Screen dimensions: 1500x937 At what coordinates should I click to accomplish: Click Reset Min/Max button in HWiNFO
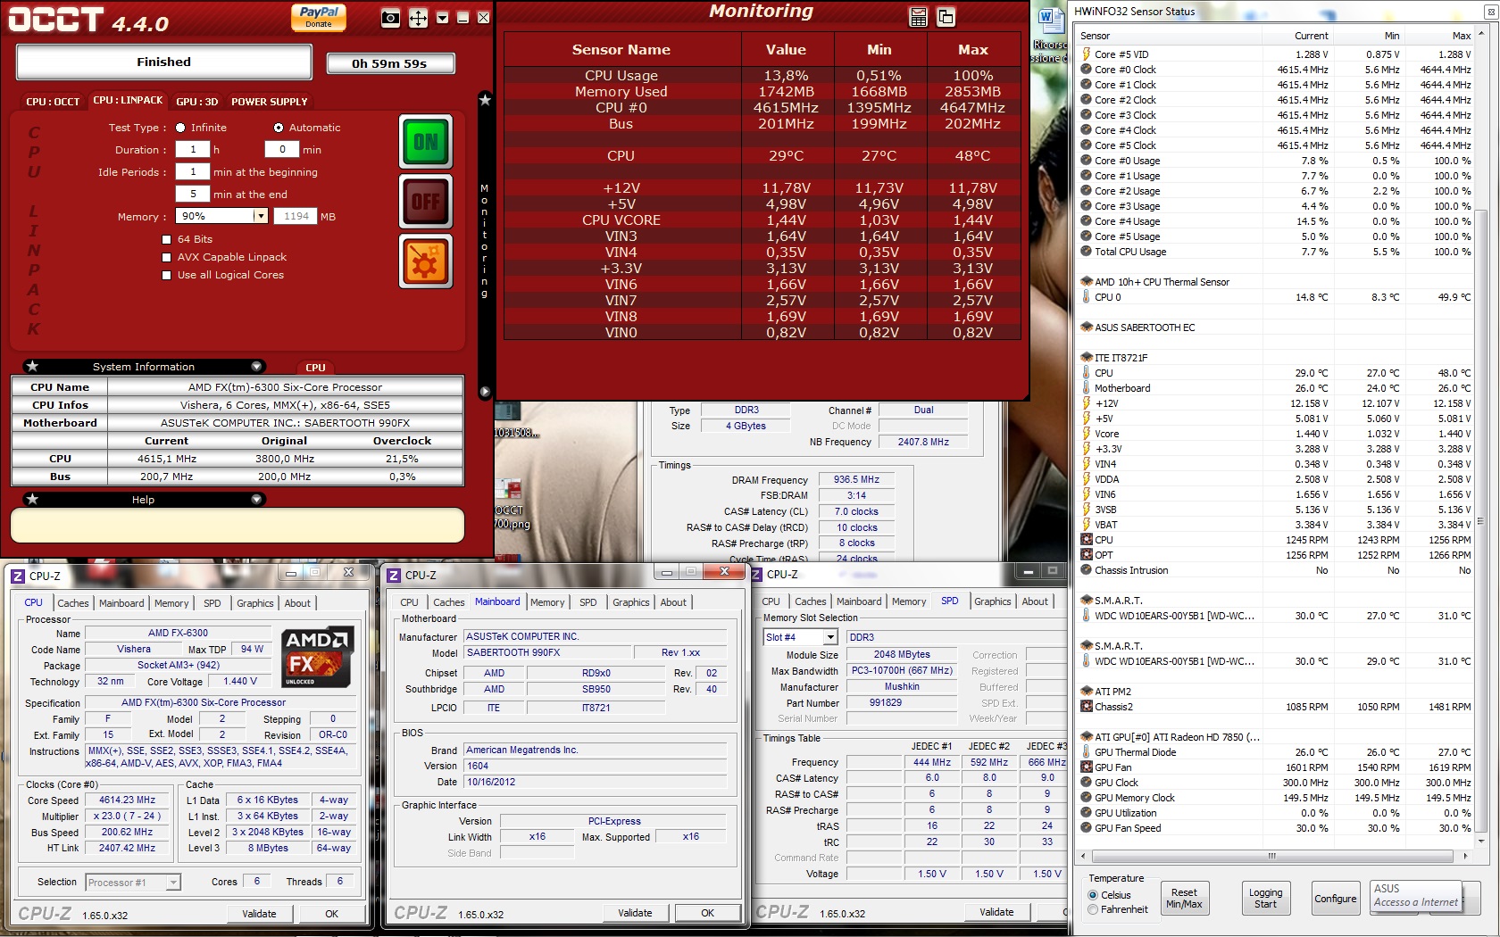[x=1184, y=898]
